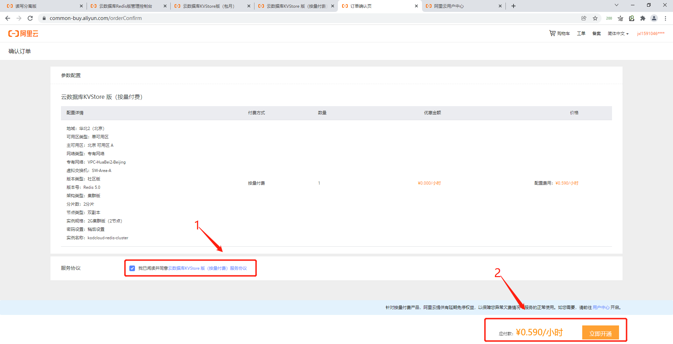Viewport: 673px width, 344px height.
Task: Click 立即开通 button
Action: tap(600, 333)
